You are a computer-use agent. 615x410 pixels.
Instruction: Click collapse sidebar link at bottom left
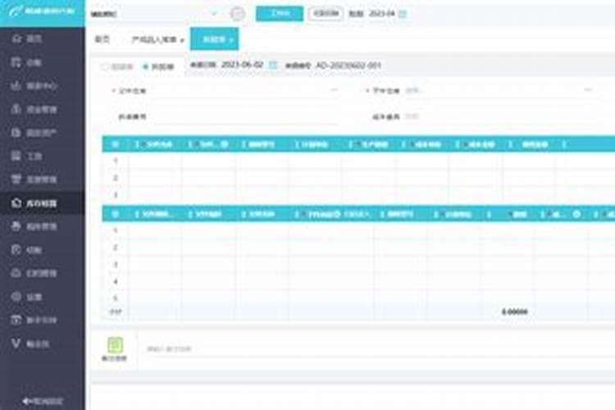coord(42,400)
